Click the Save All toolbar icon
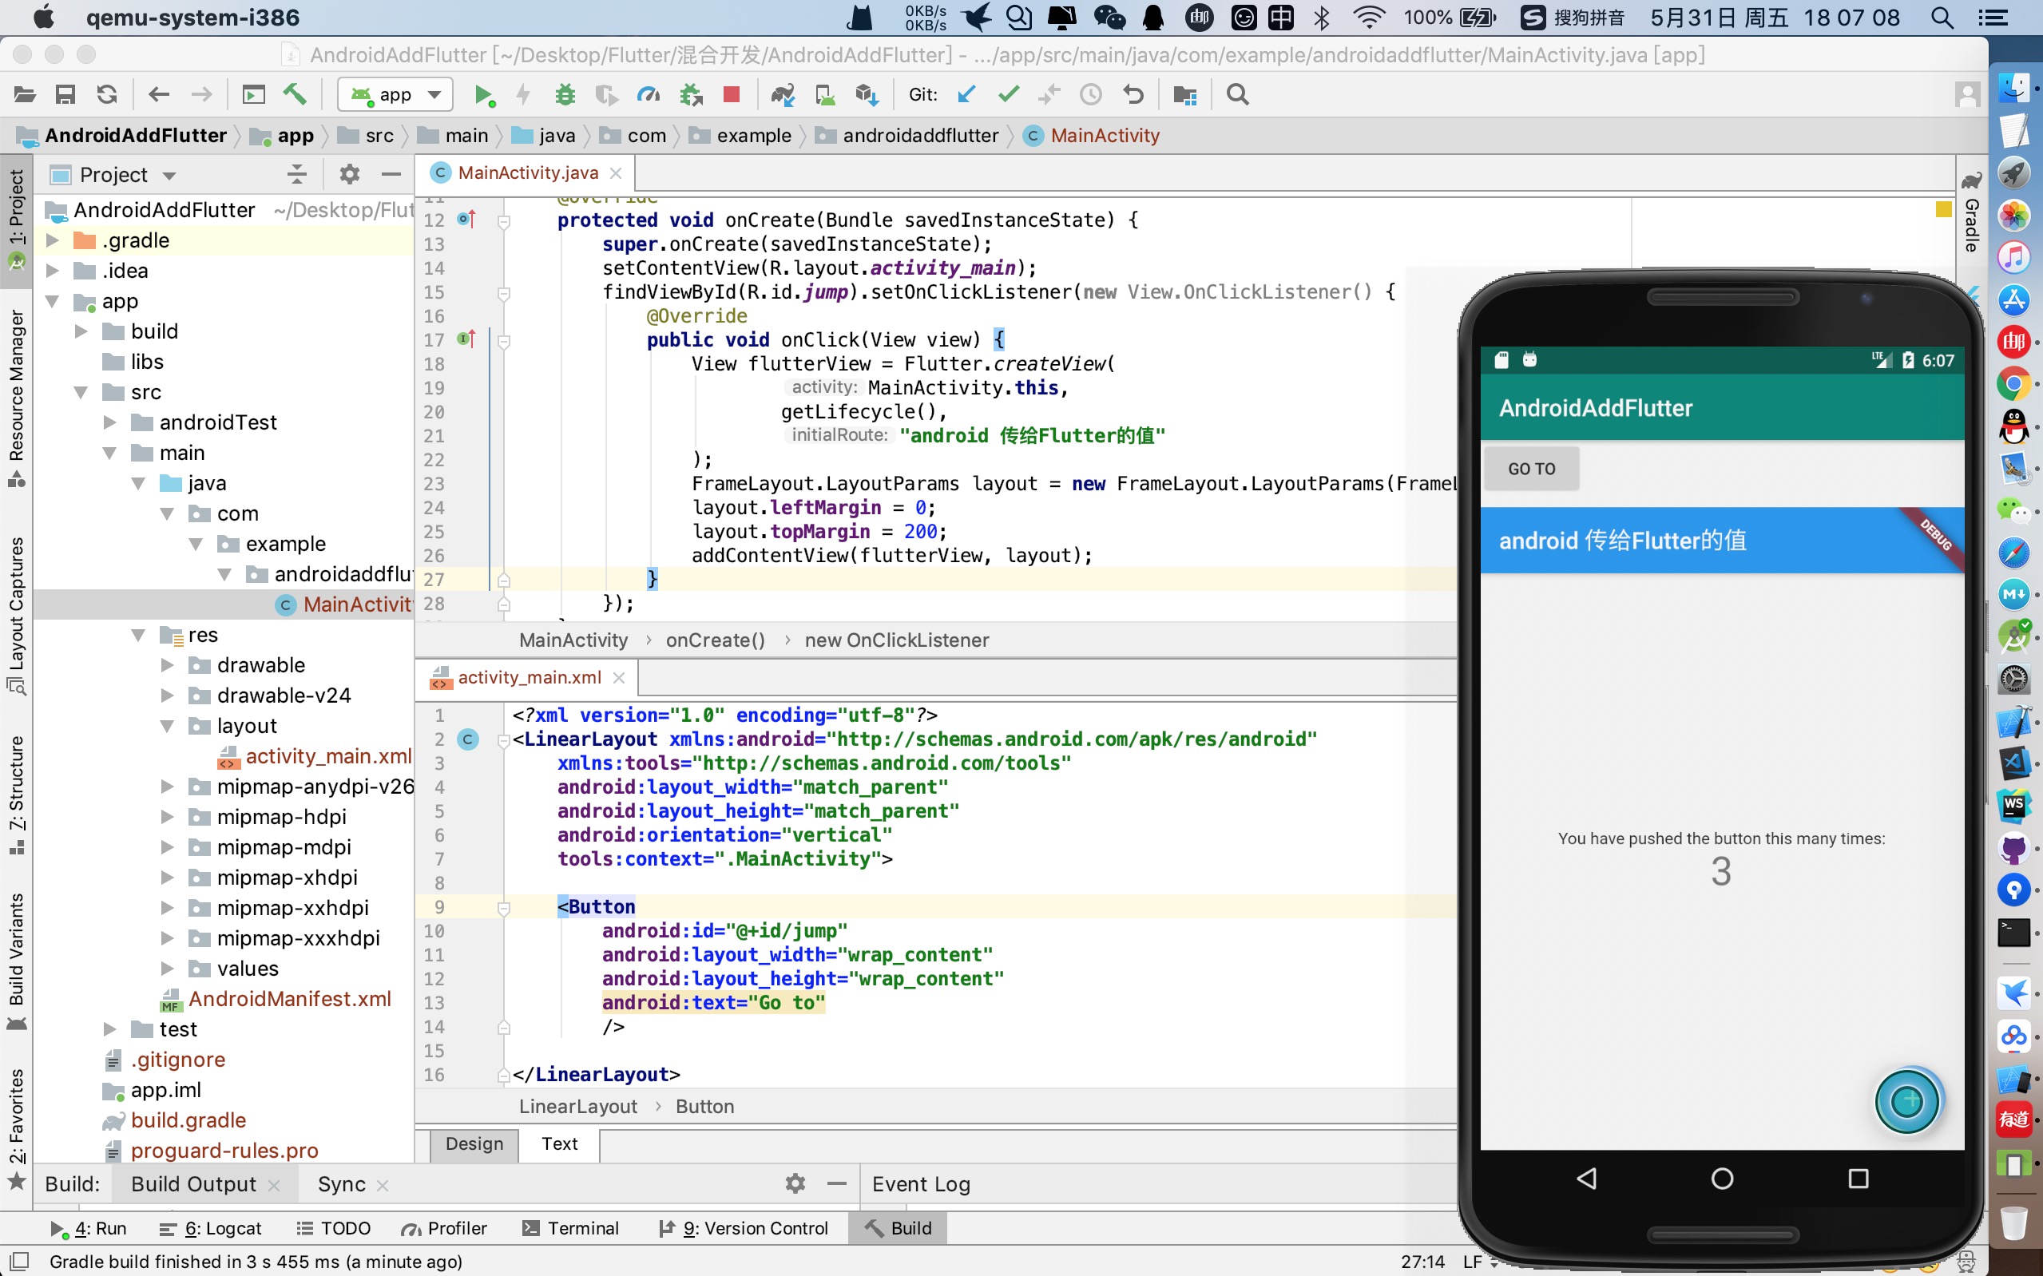This screenshot has height=1276, width=2043. [x=65, y=94]
